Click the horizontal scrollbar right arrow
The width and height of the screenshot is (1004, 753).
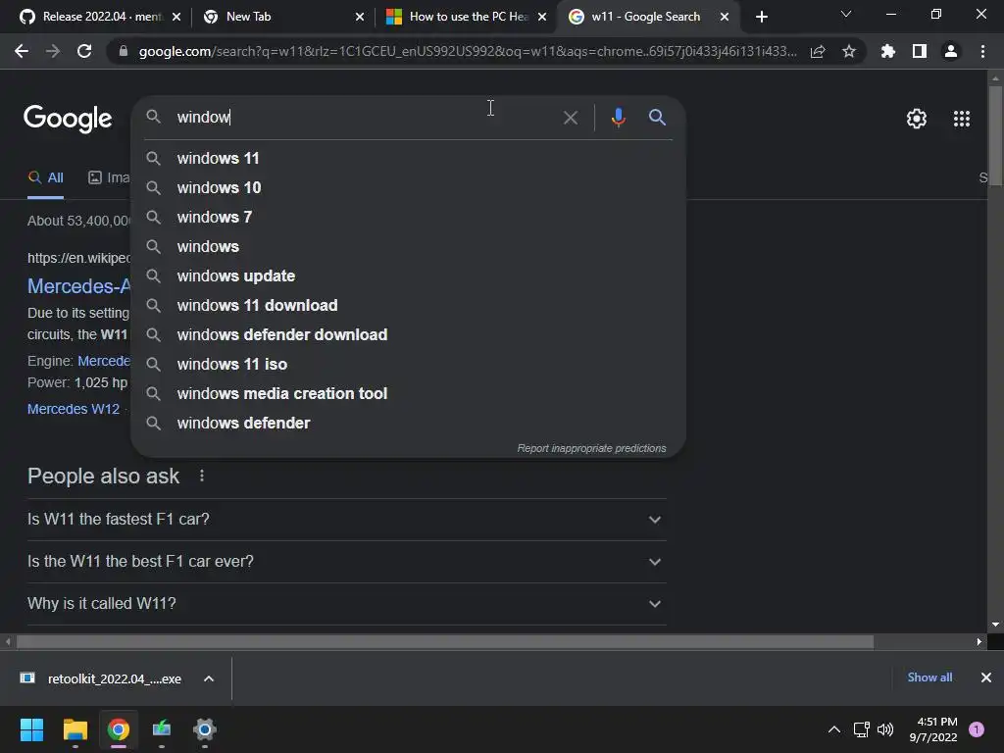coord(979,641)
